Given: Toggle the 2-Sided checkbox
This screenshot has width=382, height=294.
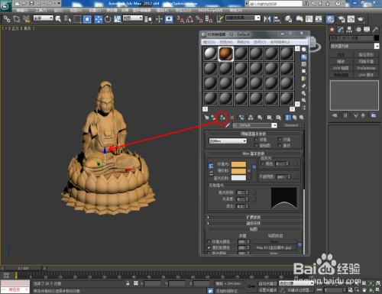Looking at the screenshot, I should click(x=280, y=140).
